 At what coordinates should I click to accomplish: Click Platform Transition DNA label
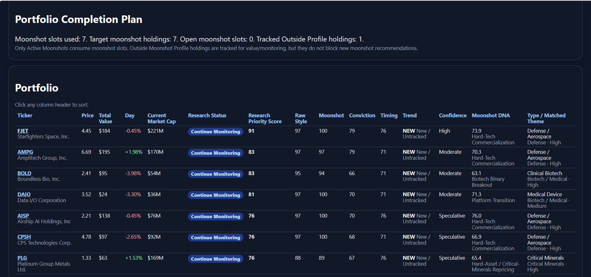(x=493, y=200)
